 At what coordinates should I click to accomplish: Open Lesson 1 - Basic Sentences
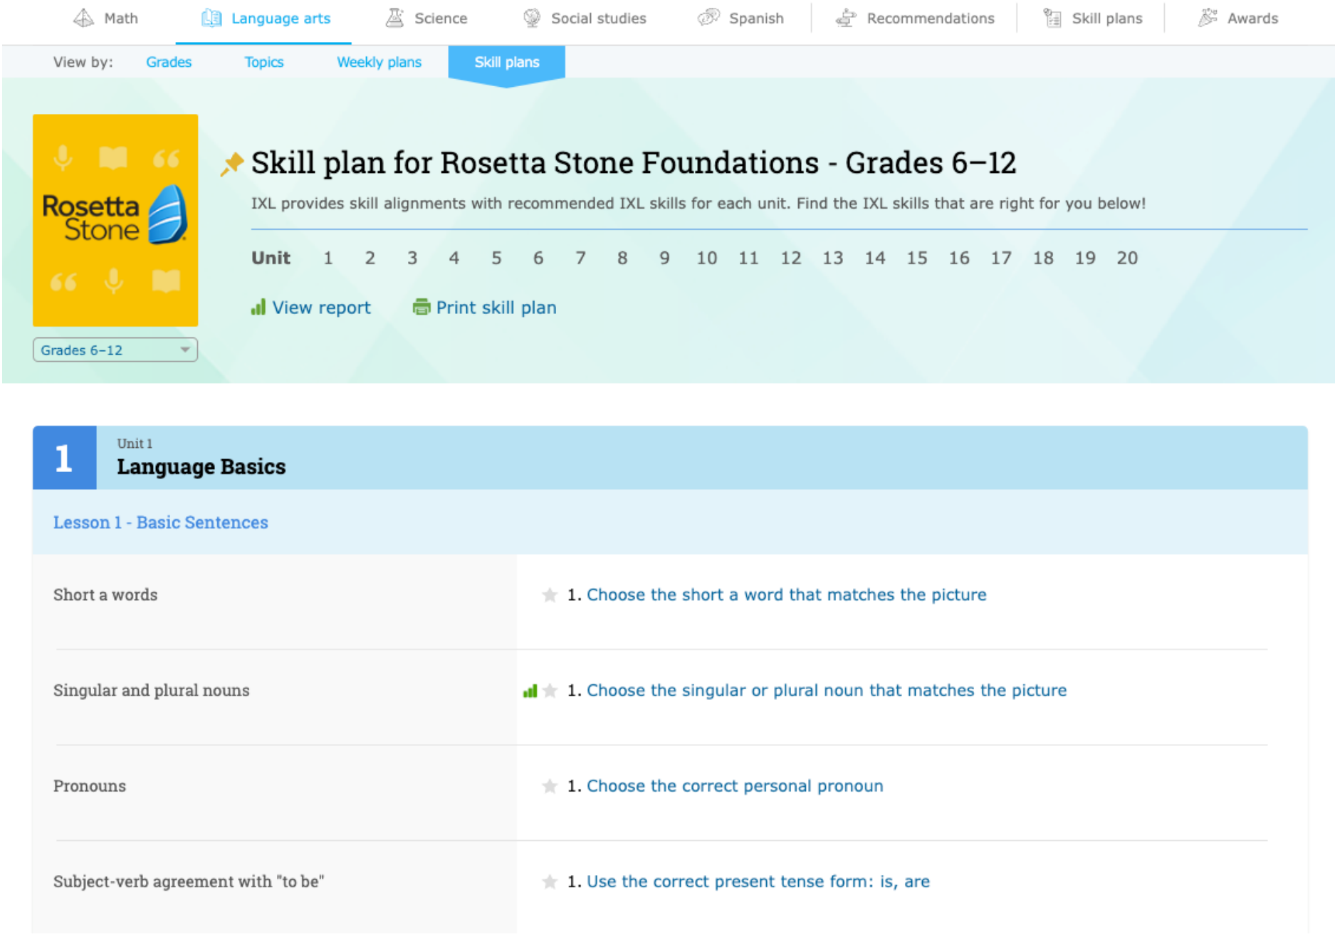(x=160, y=523)
